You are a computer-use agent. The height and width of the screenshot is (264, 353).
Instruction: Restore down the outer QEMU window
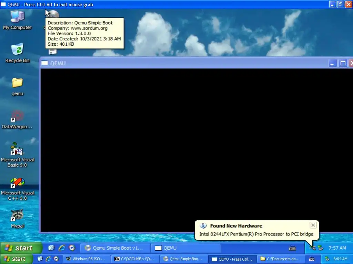click(x=340, y=4)
